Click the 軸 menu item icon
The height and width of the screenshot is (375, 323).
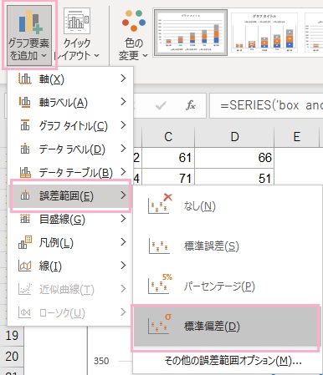point(24,79)
